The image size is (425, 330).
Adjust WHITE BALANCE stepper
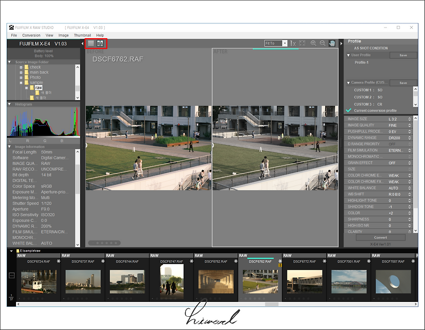[x=410, y=188]
